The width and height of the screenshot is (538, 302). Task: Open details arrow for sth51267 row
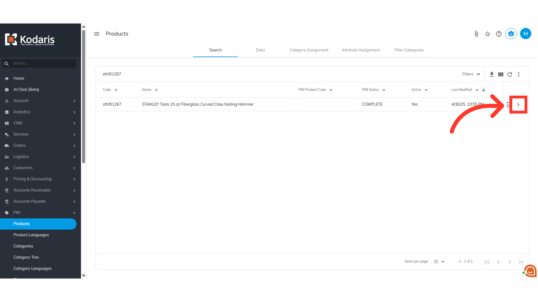518,105
